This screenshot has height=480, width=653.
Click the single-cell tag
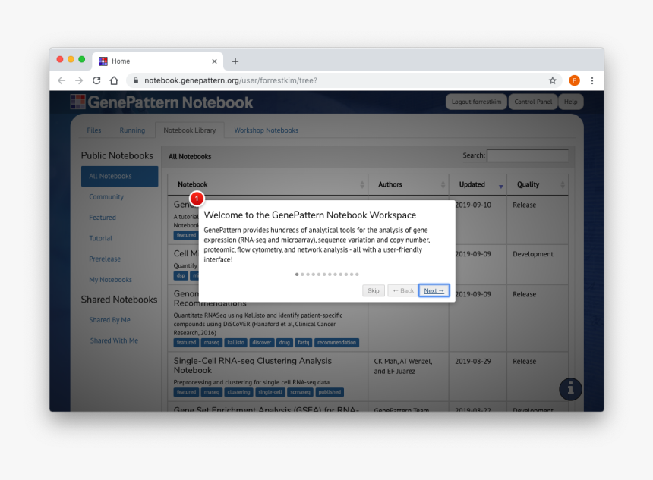point(270,392)
